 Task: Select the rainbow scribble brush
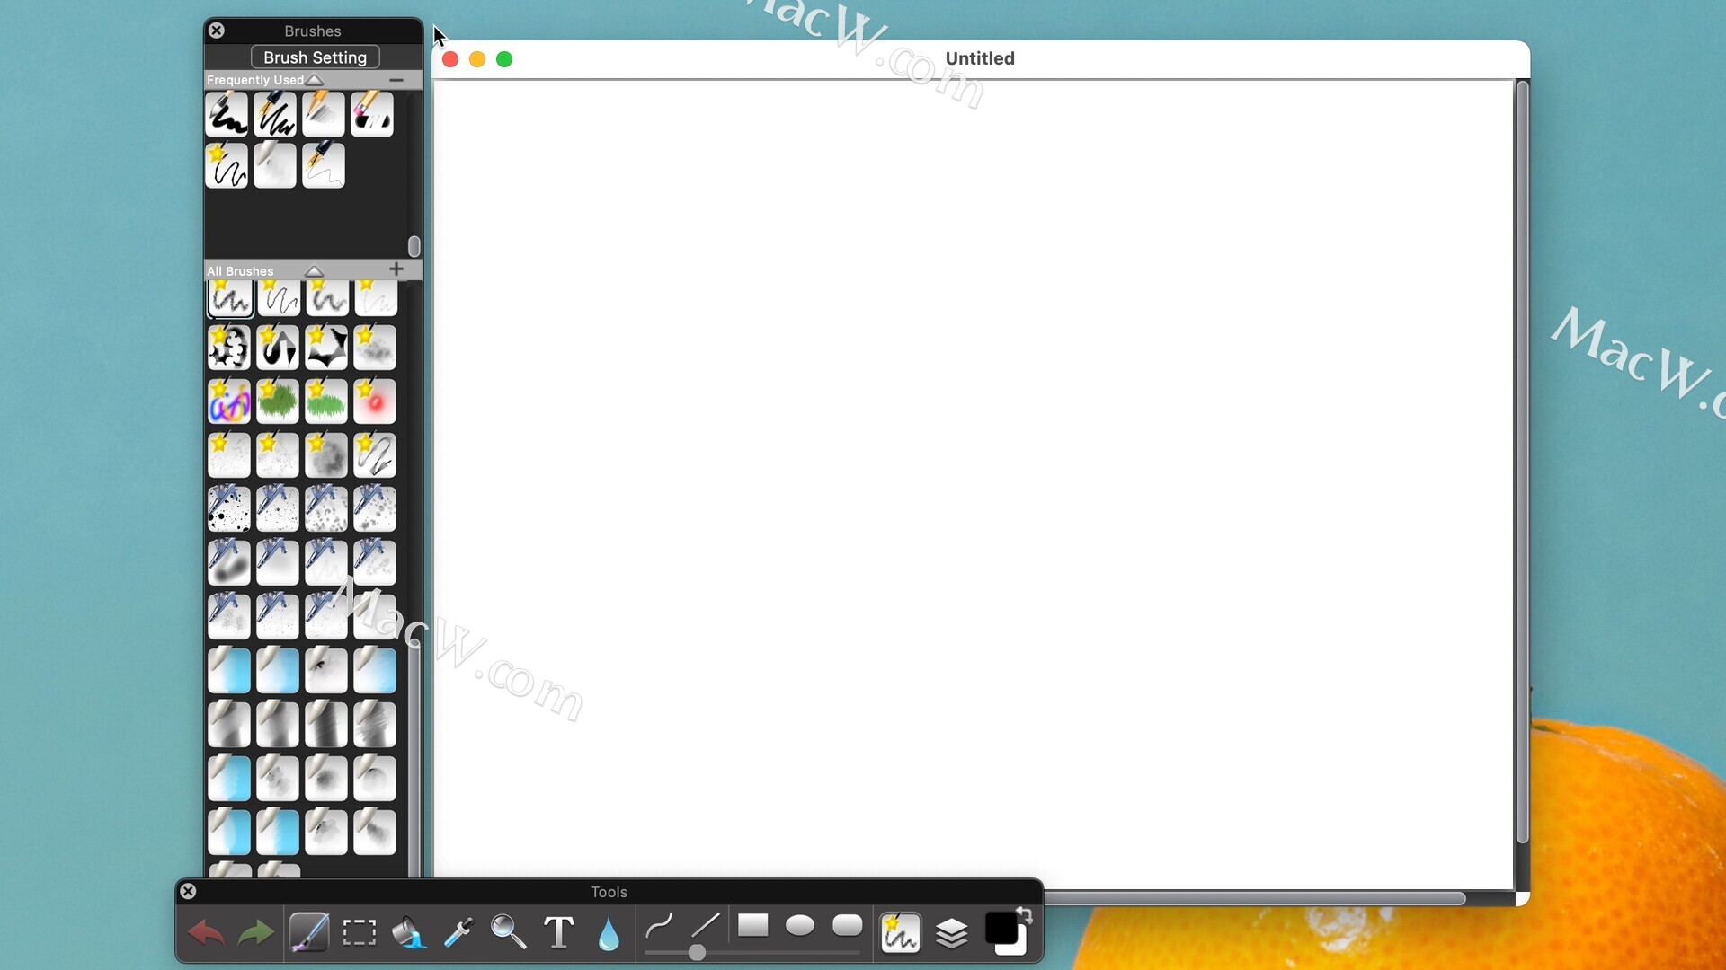(x=229, y=401)
